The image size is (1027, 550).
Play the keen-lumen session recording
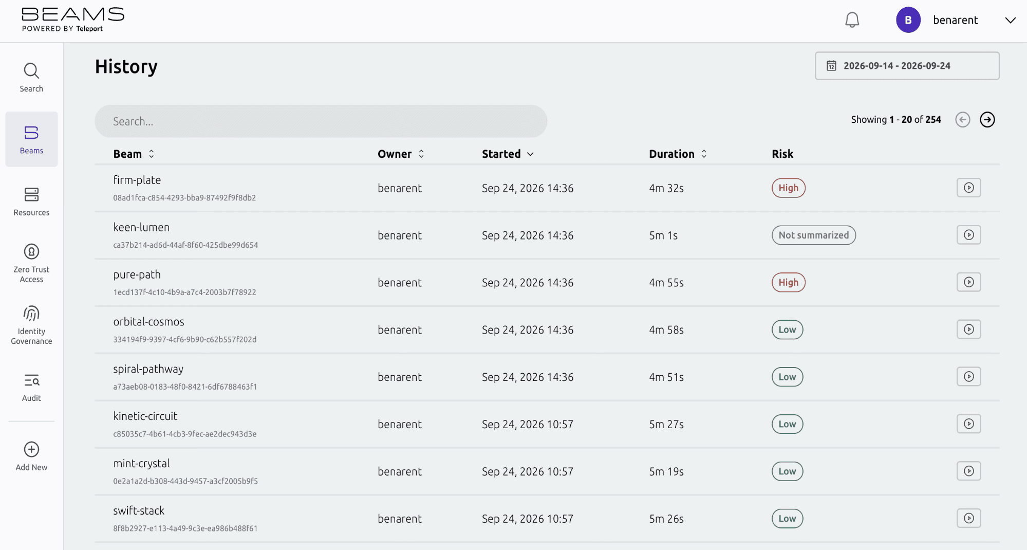968,235
